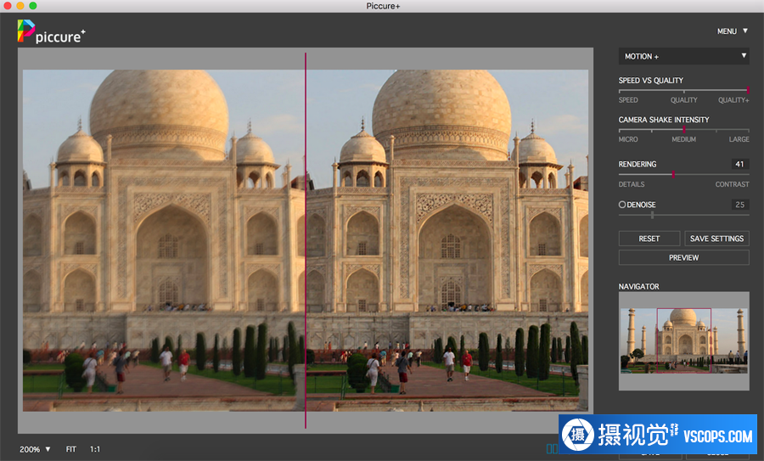Click the QUALITY+ label under slider
Image resolution: width=764 pixels, height=461 pixels.
point(733,100)
